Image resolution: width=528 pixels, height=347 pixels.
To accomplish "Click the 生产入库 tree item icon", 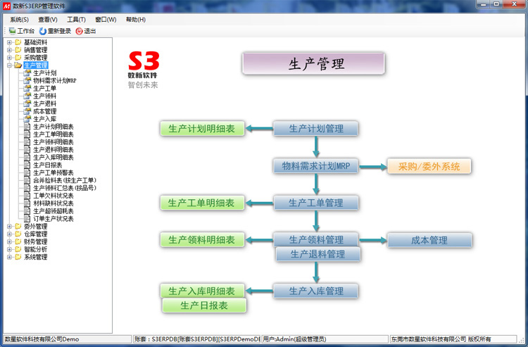I will (27, 119).
